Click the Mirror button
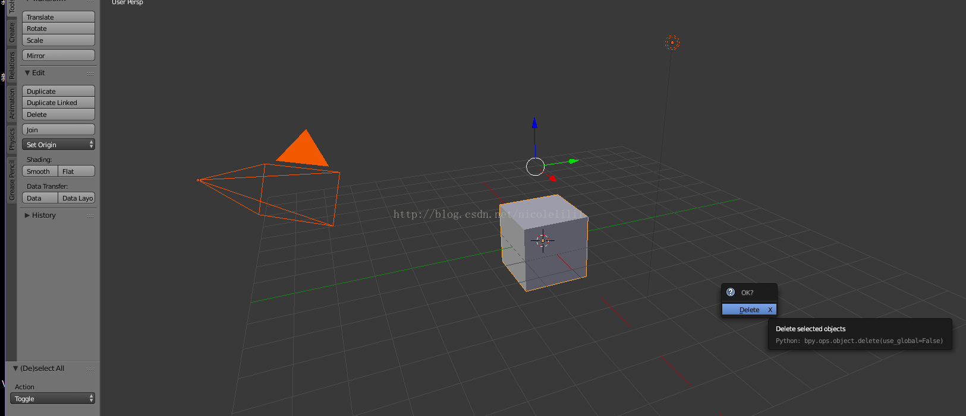 pyautogui.click(x=58, y=56)
